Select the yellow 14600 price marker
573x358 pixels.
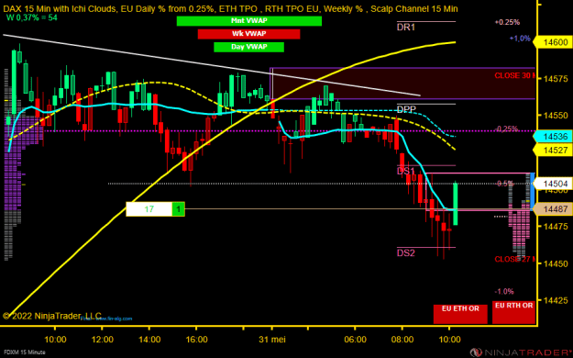(553, 42)
